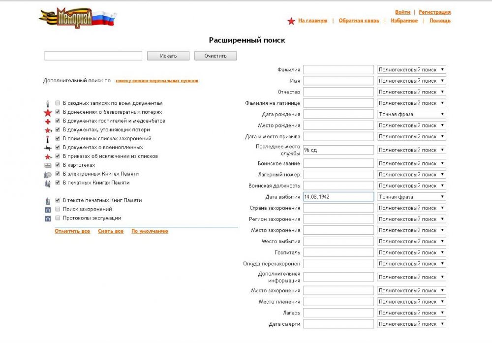Enable the Поиск захоронений checkbox

(x=58, y=209)
